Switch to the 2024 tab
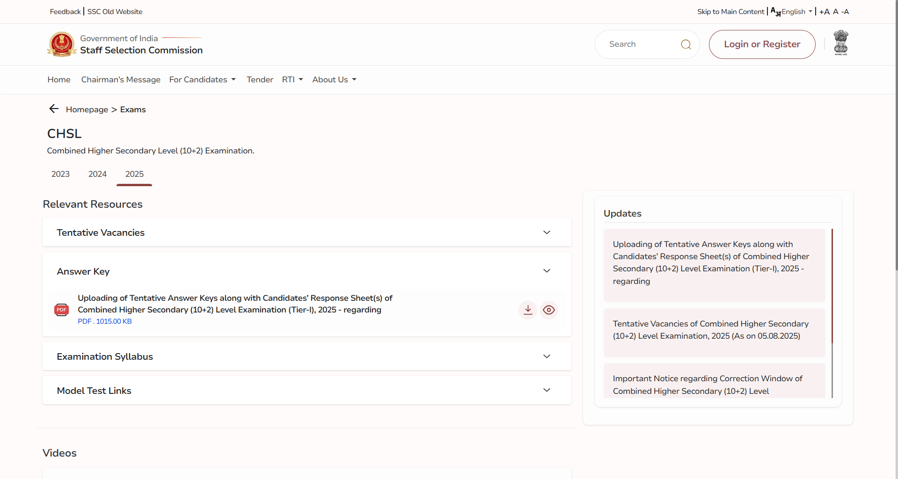The image size is (898, 479). tap(97, 174)
